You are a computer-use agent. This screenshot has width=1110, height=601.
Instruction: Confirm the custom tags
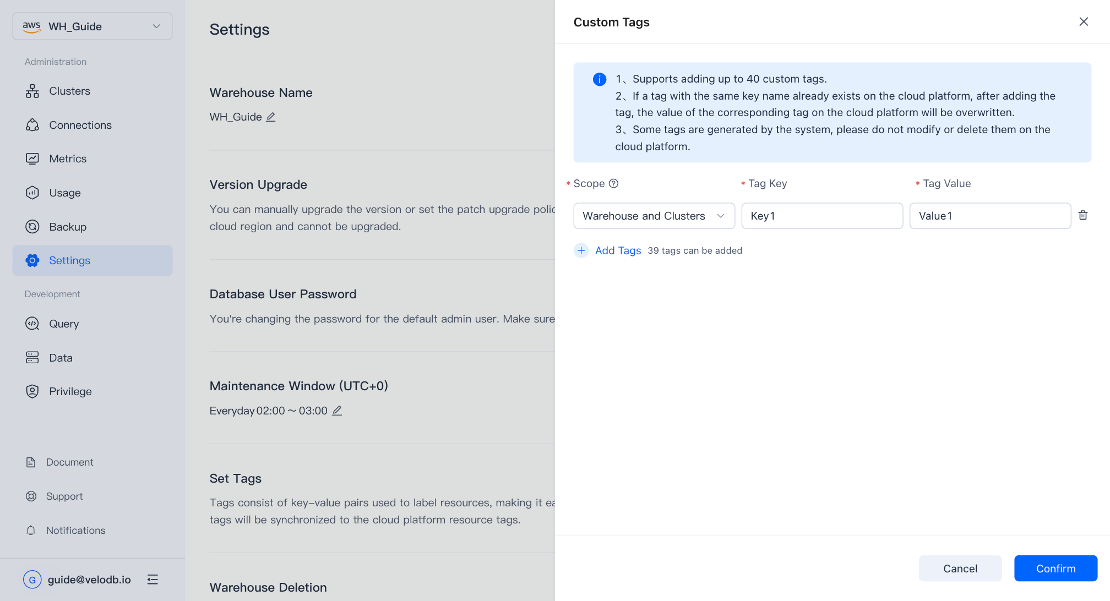pos(1055,569)
